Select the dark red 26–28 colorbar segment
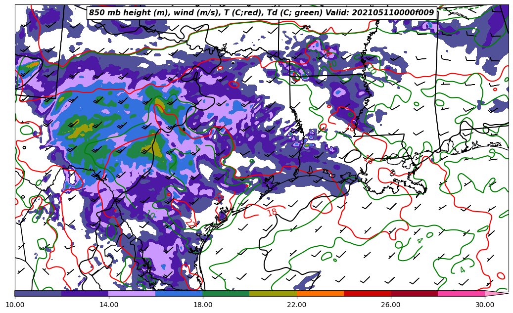513x313 pixels. [414, 293]
